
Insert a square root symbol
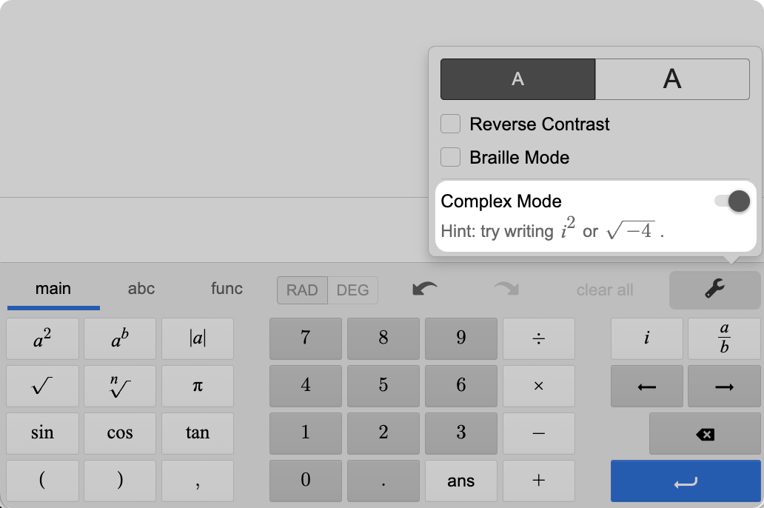(x=42, y=387)
